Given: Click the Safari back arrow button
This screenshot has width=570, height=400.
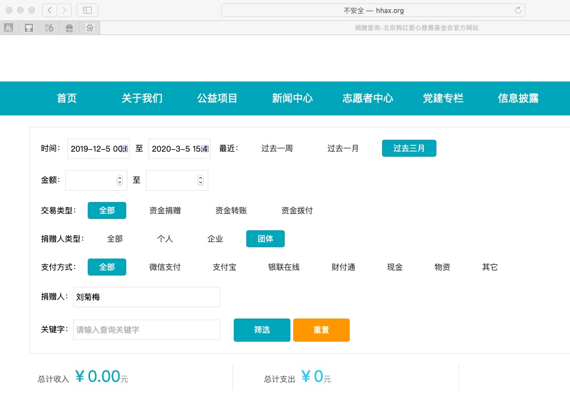Looking at the screenshot, I should click(50, 10).
